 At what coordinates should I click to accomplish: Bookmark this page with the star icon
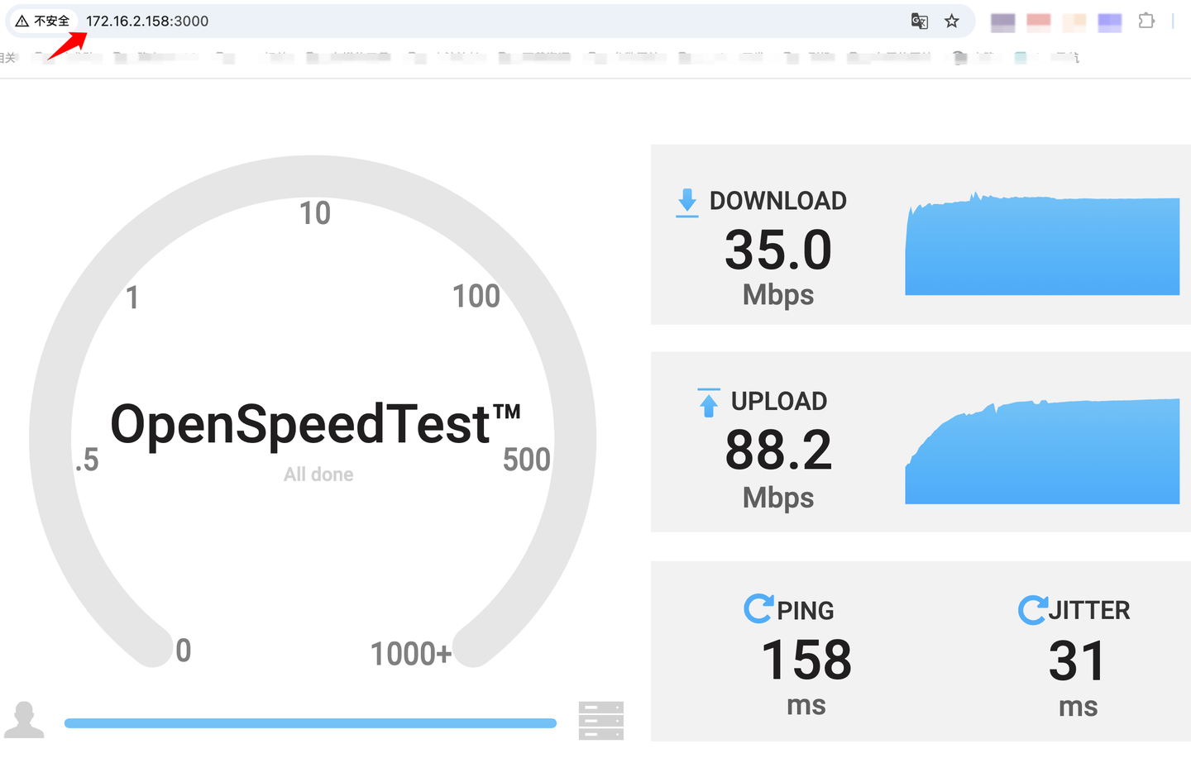coord(952,21)
